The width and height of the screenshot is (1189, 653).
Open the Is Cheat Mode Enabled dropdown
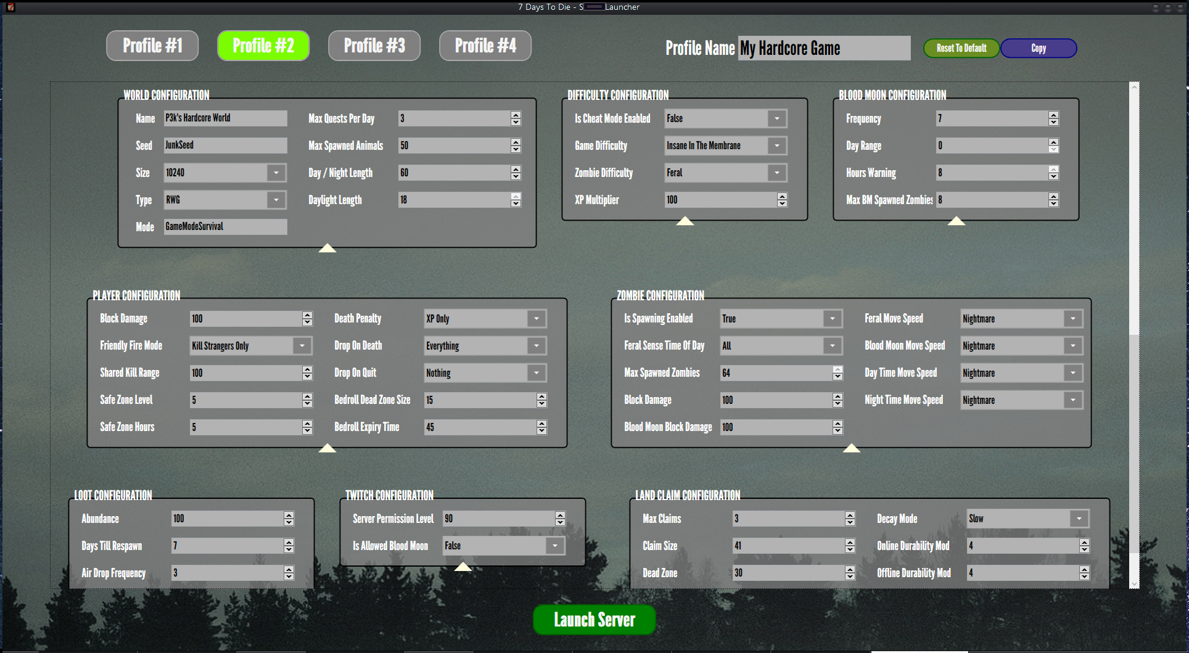[x=726, y=118]
